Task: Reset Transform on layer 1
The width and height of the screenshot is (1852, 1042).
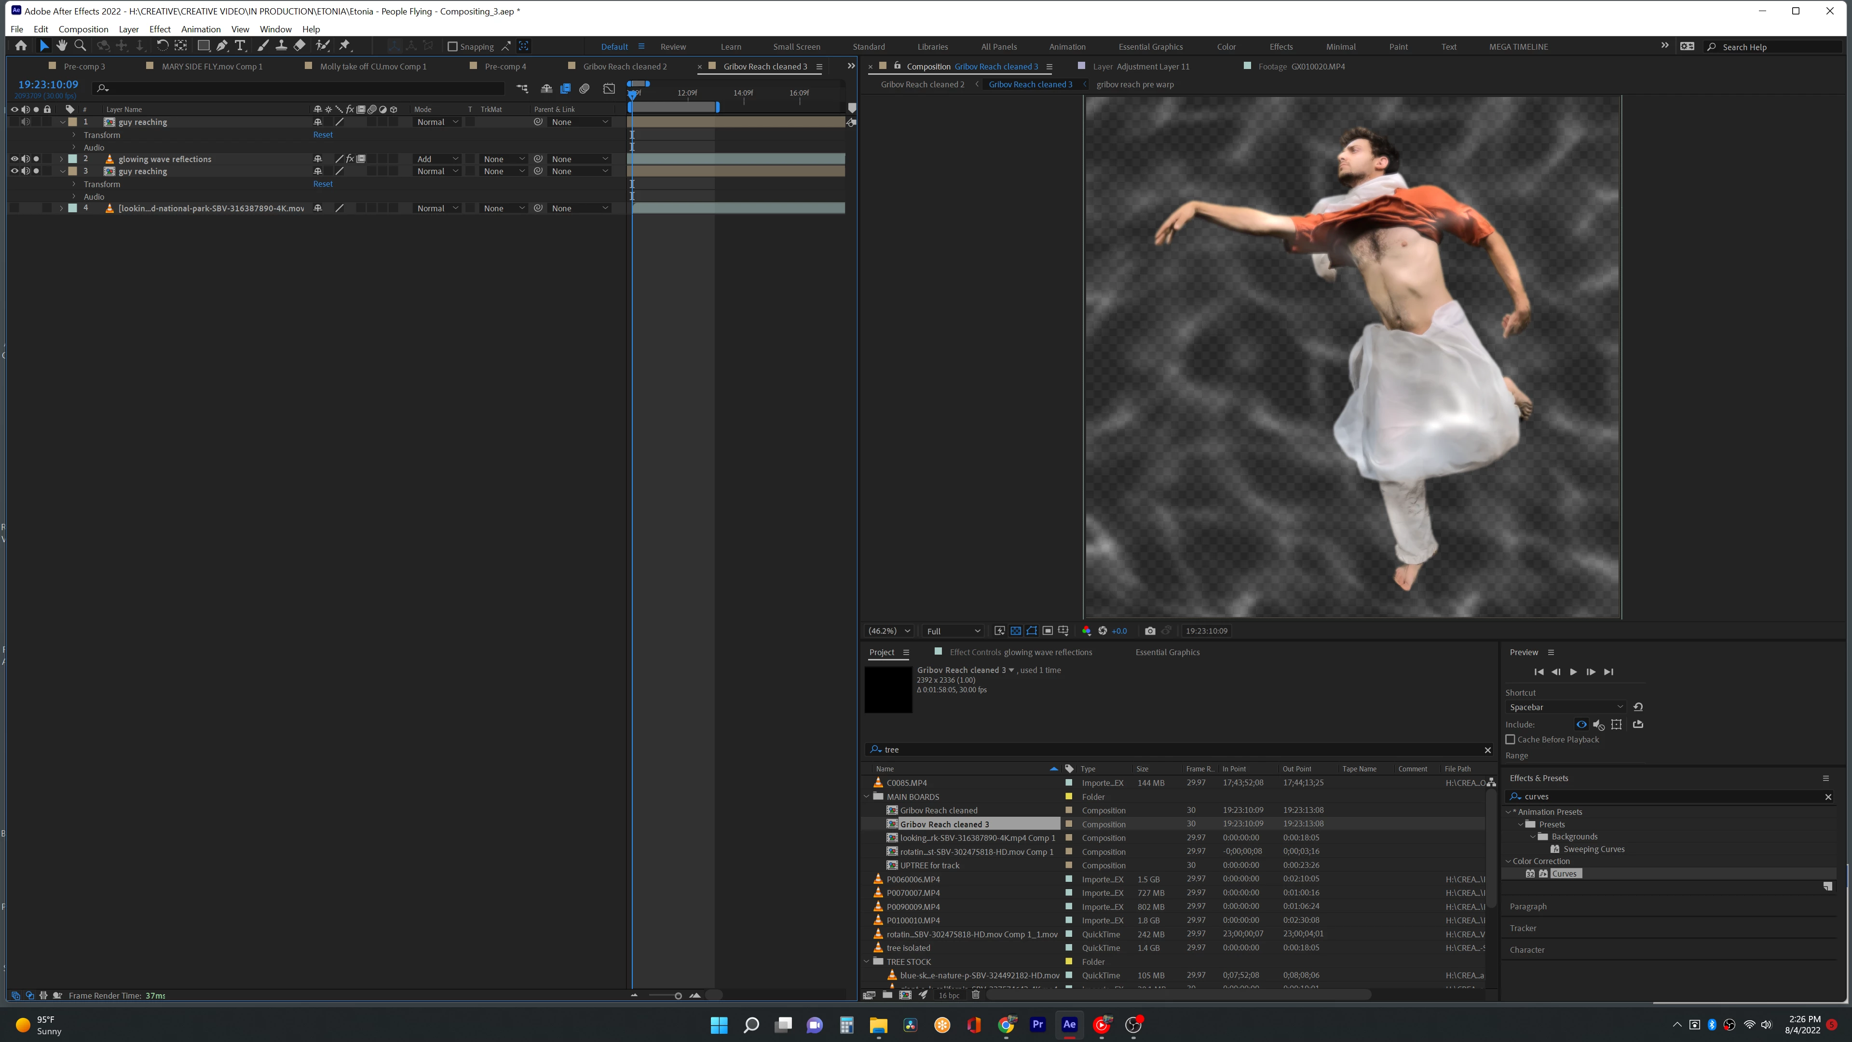Action: click(323, 135)
